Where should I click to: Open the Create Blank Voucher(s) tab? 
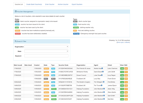34,4
